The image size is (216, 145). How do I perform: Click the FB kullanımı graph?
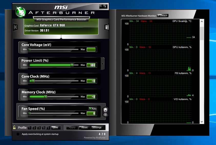pyautogui.click(x=160, y=86)
